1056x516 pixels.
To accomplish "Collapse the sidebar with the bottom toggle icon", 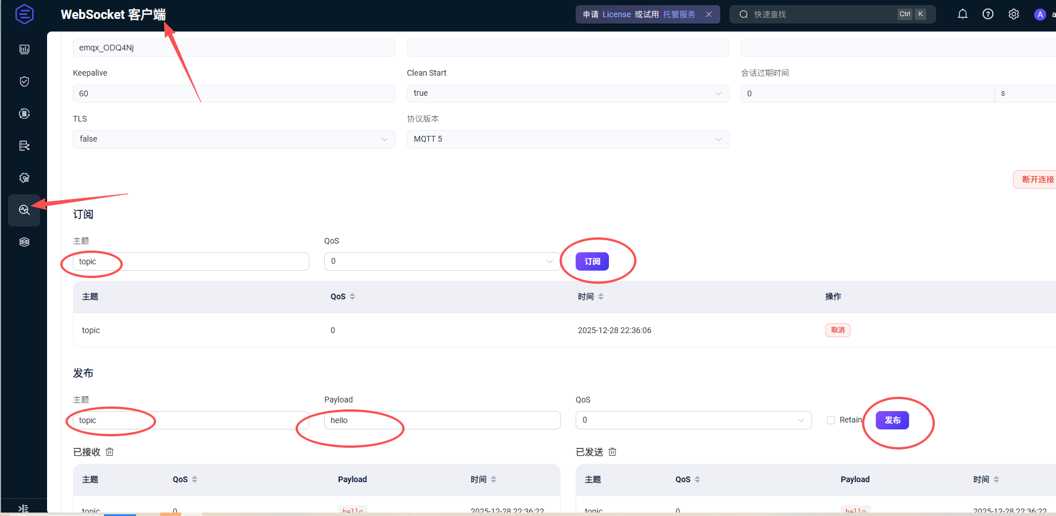I will point(24,508).
